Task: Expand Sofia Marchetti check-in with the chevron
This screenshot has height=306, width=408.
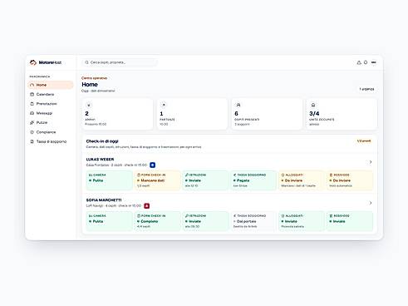Action: coord(371,203)
